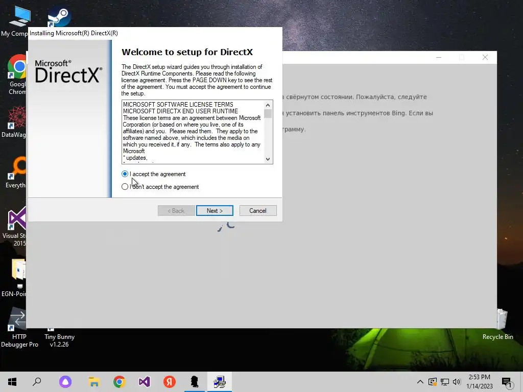Screen dimensions: 523x392
Task: Switch to Tiny Bunny taskbar app
Action: (195, 382)
